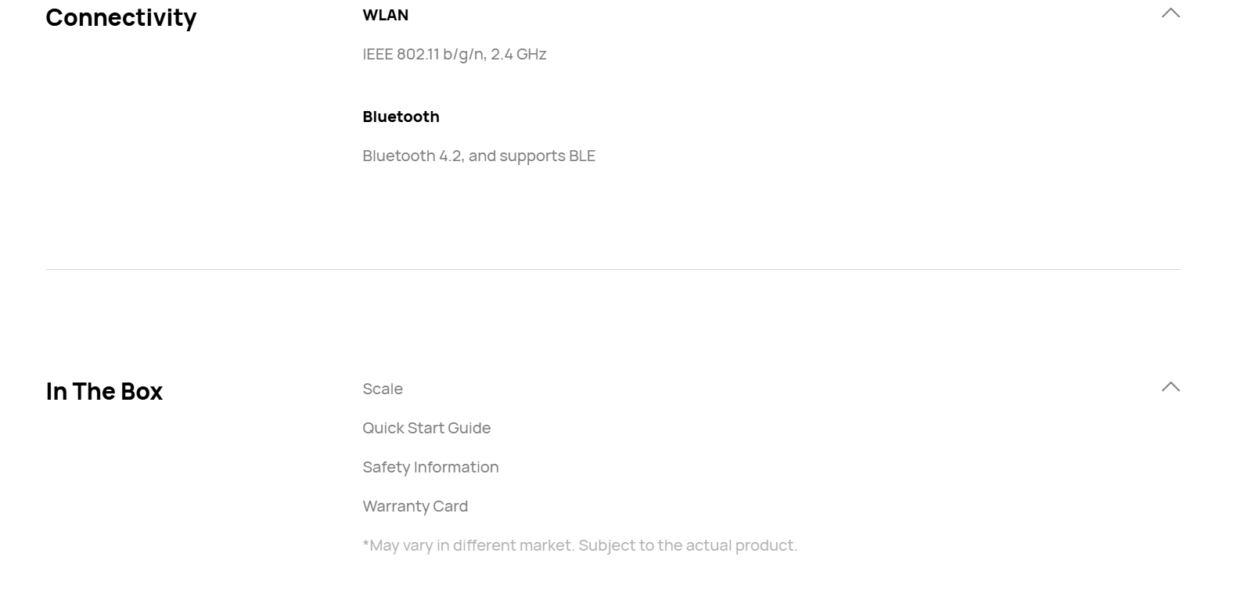Click the WLAN specification label

coord(386,15)
